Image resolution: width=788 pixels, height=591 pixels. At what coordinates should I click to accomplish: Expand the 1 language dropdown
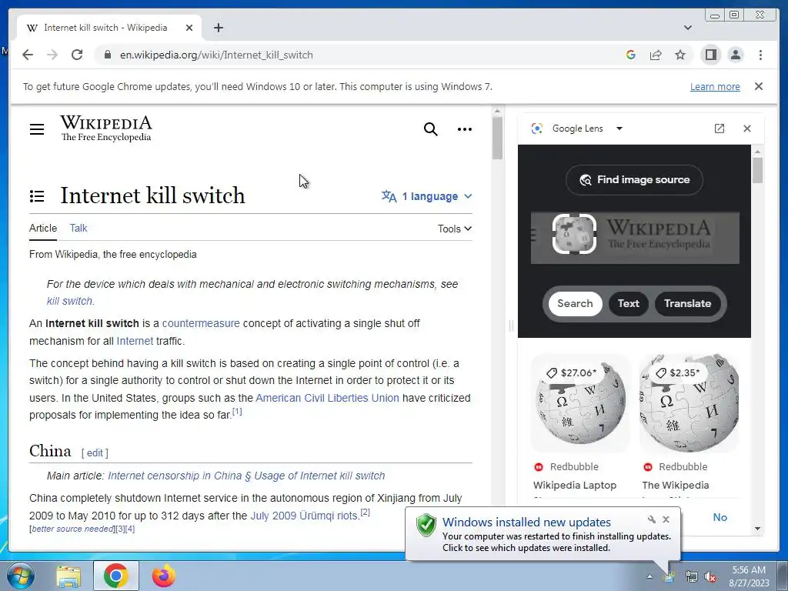pyautogui.click(x=426, y=196)
